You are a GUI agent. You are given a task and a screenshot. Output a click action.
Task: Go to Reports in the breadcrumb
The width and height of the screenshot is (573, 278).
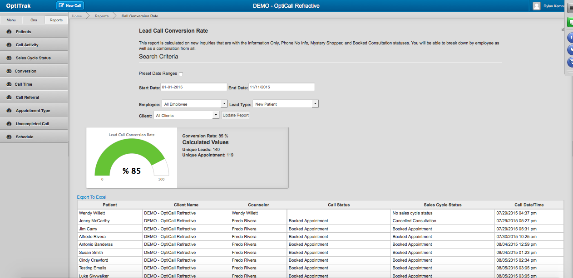coord(102,16)
